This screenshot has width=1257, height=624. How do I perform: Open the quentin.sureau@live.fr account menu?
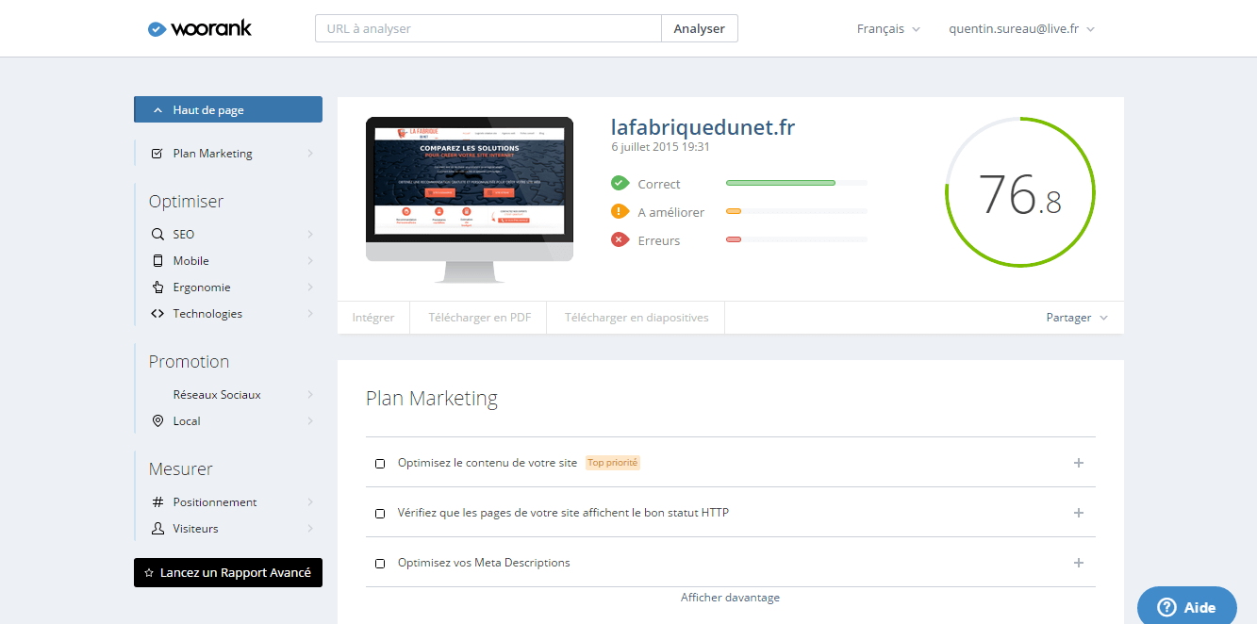pos(1021,29)
